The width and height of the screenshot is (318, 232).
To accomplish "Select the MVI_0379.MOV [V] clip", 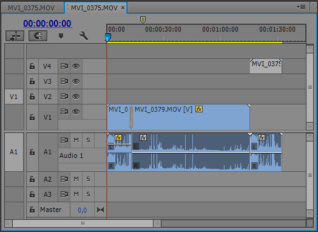I will coord(191,117).
